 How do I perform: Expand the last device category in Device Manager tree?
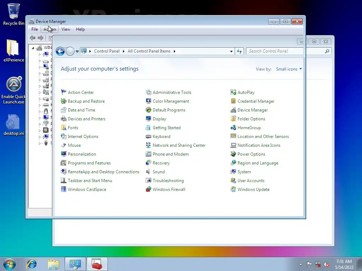point(40,143)
